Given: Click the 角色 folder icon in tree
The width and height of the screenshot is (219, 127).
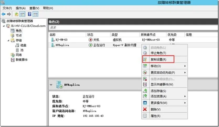Looking at the screenshot, I should click(x=13, y=31).
